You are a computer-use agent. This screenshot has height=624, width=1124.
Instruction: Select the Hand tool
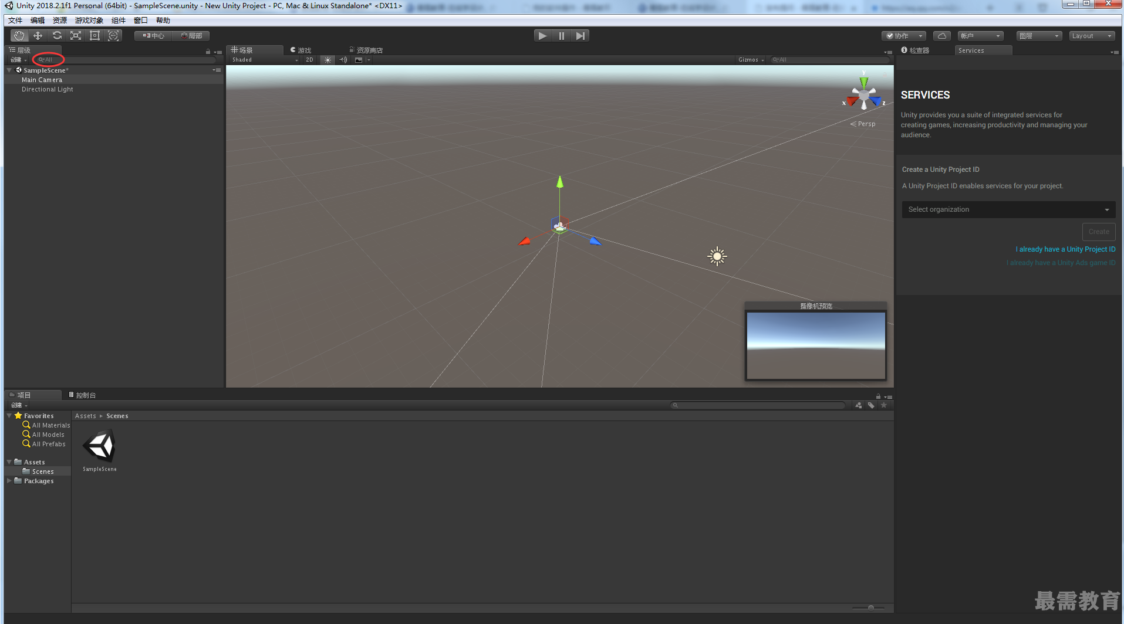click(19, 36)
